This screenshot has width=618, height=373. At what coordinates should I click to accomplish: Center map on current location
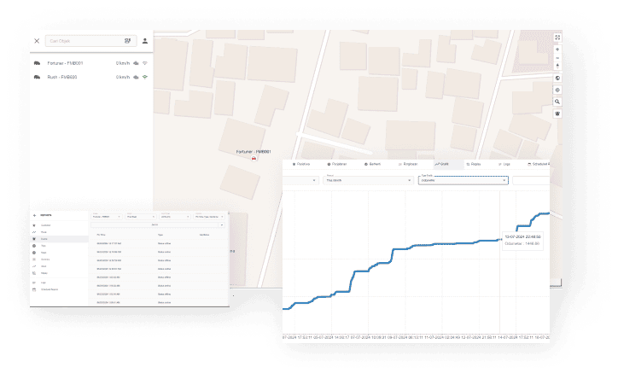click(557, 90)
